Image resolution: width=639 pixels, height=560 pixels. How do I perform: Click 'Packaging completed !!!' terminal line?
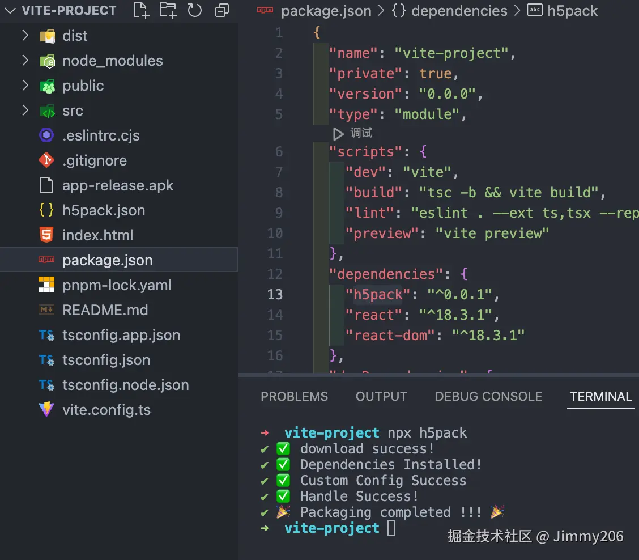click(390, 512)
